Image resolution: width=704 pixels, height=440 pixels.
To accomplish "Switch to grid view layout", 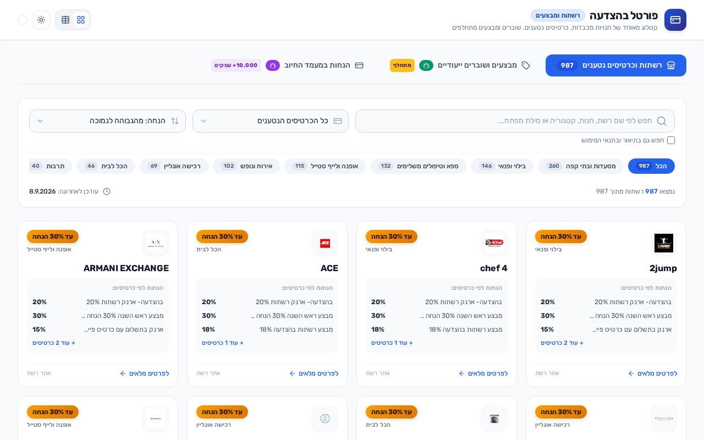I will 81,20.
